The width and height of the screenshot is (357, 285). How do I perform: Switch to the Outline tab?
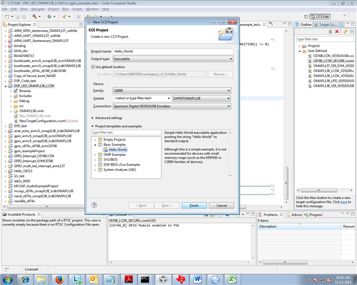click(304, 25)
